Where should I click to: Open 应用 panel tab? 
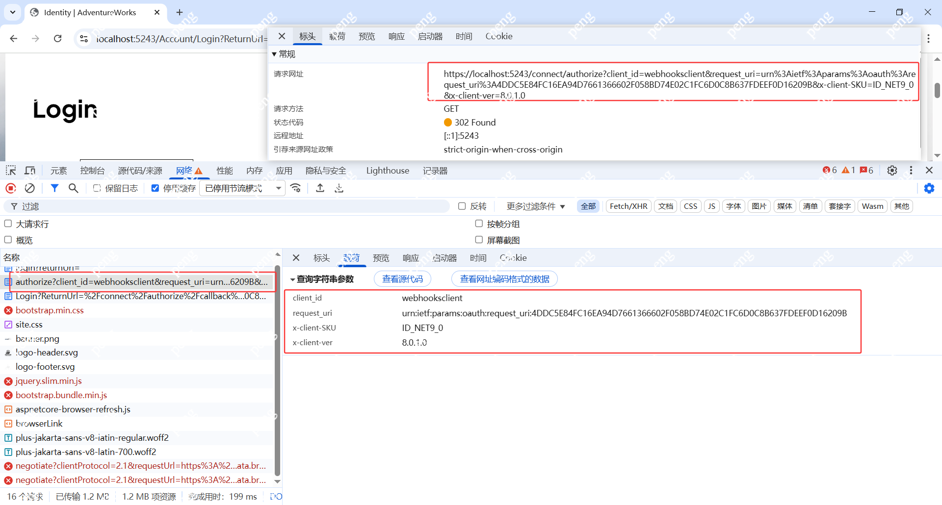(284, 171)
